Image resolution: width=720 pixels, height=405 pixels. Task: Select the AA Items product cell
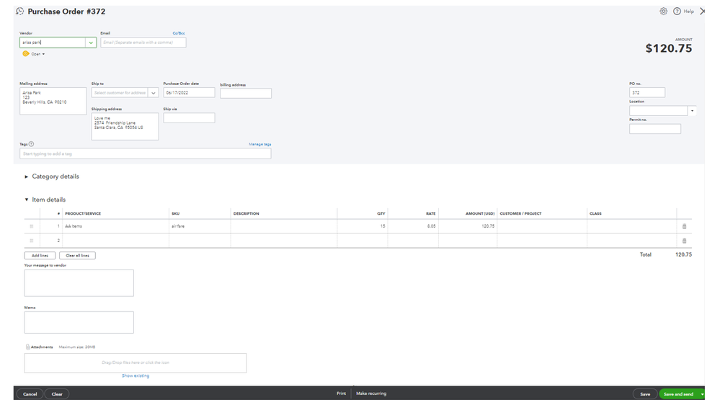point(116,226)
